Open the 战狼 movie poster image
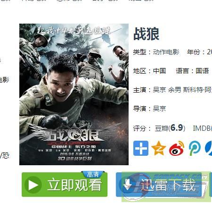This screenshot has width=212, height=203. click(x=74, y=94)
